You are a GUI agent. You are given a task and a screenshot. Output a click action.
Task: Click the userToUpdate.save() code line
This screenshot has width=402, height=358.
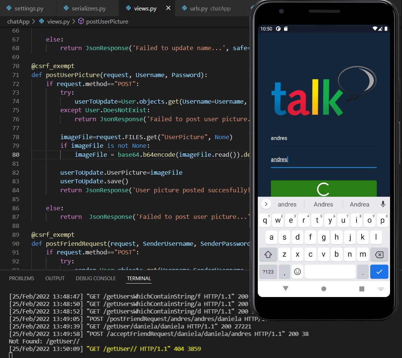94,181
